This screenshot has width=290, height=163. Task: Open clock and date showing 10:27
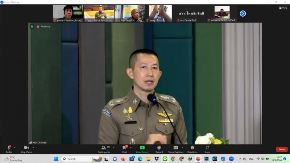coord(277,159)
